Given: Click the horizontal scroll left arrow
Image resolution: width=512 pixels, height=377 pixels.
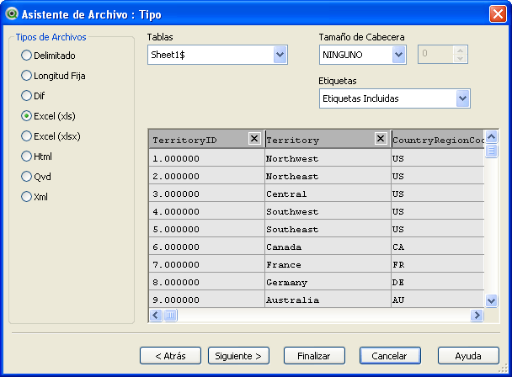Looking at the screenshot, I should [156, 316].
